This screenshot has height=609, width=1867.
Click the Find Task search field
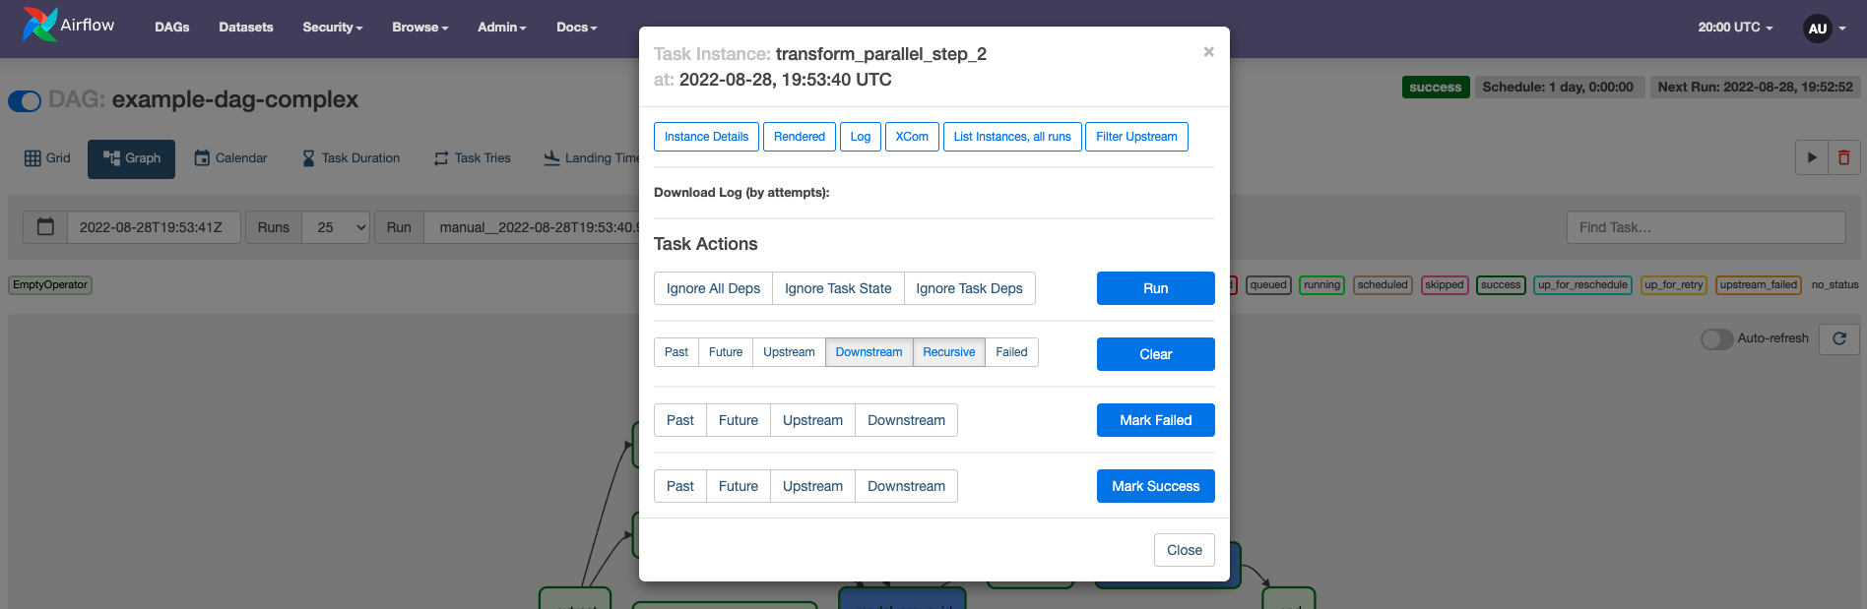[1706, 227]
